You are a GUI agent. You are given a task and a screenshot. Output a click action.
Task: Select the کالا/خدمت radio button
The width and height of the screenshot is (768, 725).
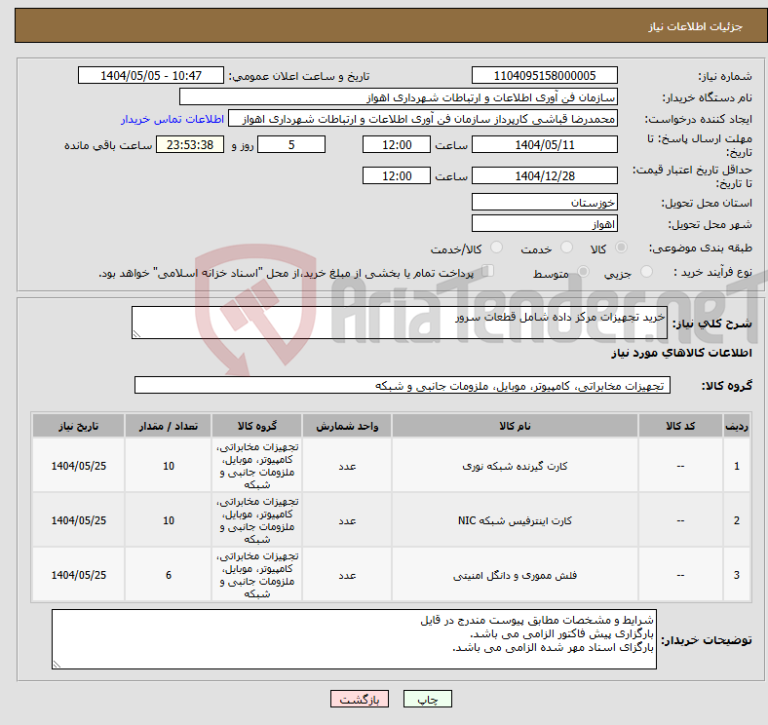coord(497,248)
